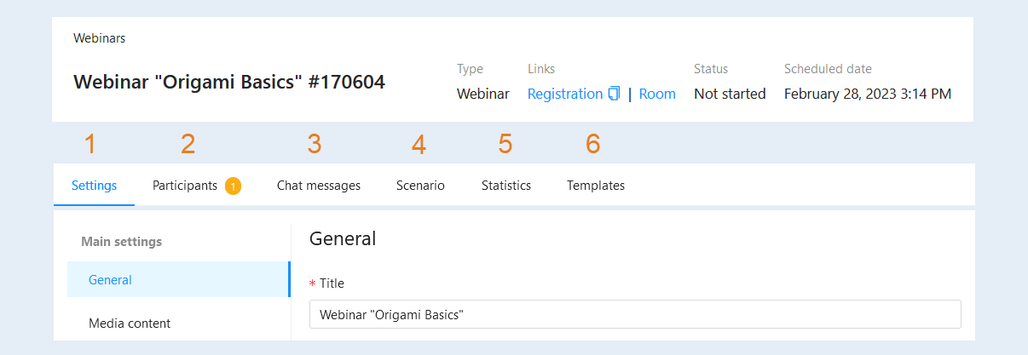Open the Participants tab

tap(185, 185)
